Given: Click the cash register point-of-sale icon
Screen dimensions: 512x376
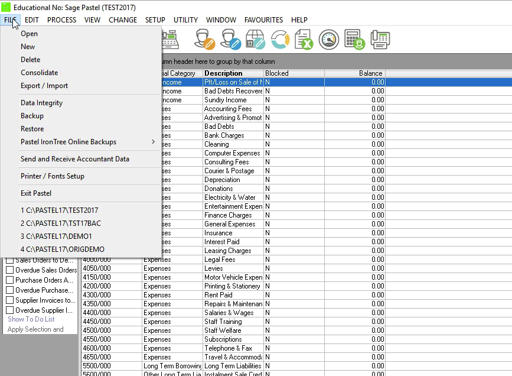Looking at the screenshot, I should (x=170, y=40).
